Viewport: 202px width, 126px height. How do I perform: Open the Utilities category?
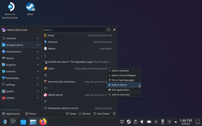tap(21, 98)
